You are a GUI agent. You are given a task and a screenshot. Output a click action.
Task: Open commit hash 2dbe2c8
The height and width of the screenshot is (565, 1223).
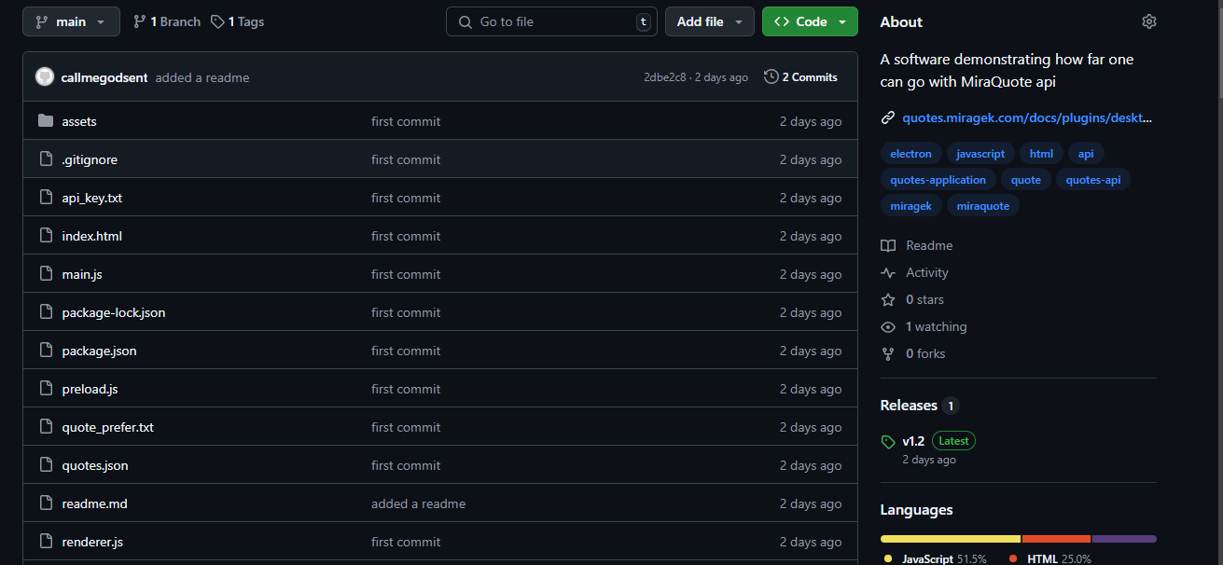pyautogui.click(x=665, y=77)
